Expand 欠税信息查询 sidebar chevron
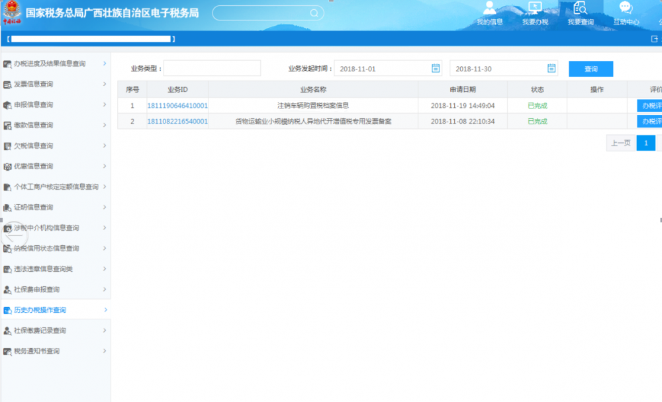662x402 pixels. click(x=105, y=145)
